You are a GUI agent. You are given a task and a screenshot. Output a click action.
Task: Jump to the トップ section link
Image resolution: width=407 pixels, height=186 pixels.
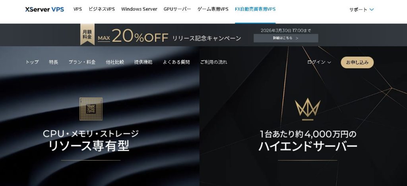click(x=32, y=62)
